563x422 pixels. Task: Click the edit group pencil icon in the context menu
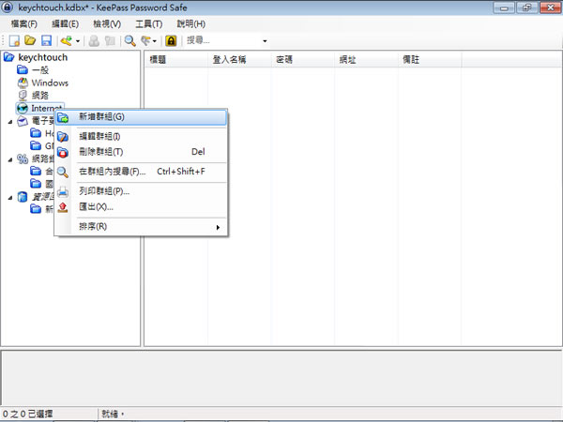pyautogui.click(x=63, y=137)
